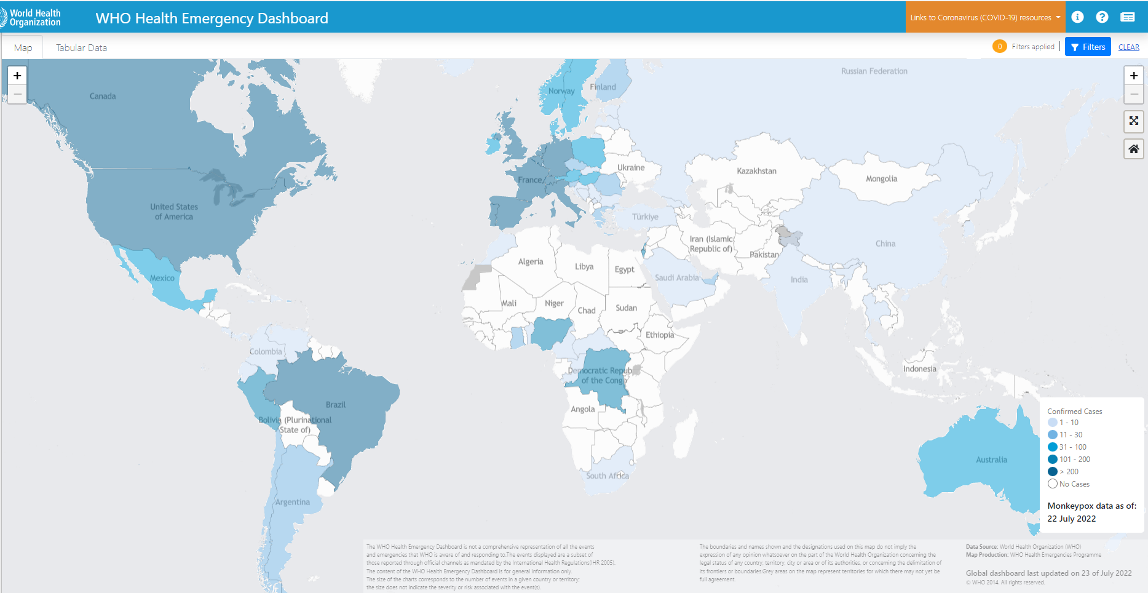Zoom in with plus button beside Canada
This screenshot has width=1148, height=593.
pyautogui.click(x=17, y=76)
